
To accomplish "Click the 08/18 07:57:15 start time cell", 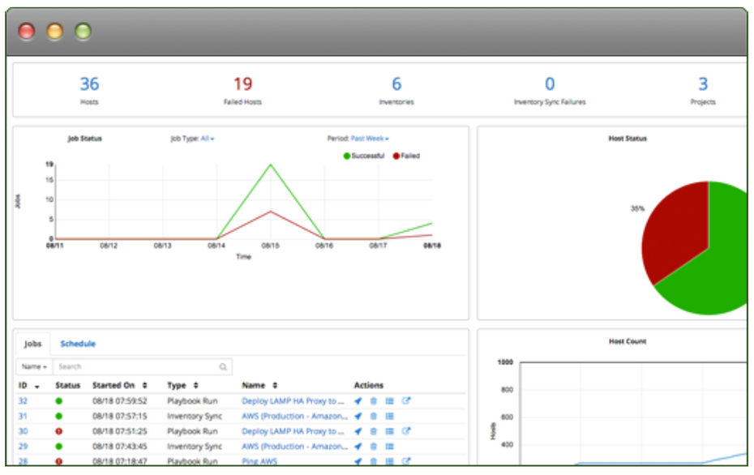I will 120,417.
